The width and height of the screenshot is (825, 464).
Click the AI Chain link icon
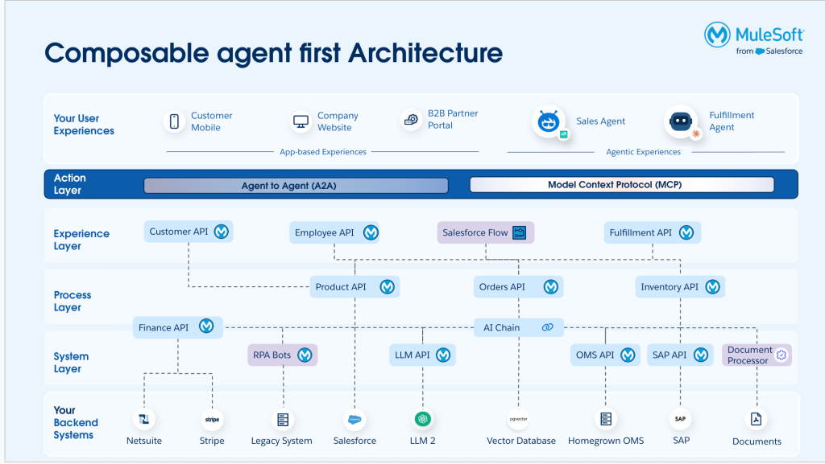coord(548,327)
